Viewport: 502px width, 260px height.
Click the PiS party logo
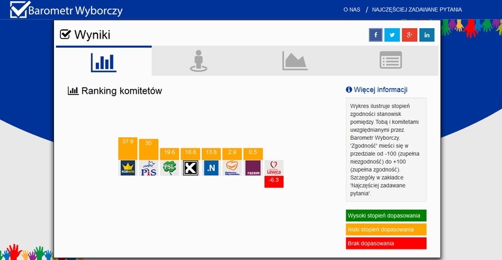click(x=149, y=168)
